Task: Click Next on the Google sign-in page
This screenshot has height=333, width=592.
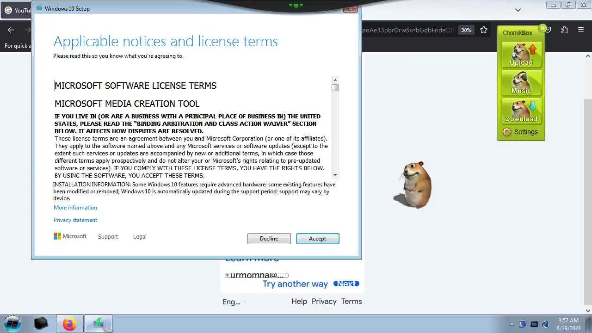Action: 346,284
